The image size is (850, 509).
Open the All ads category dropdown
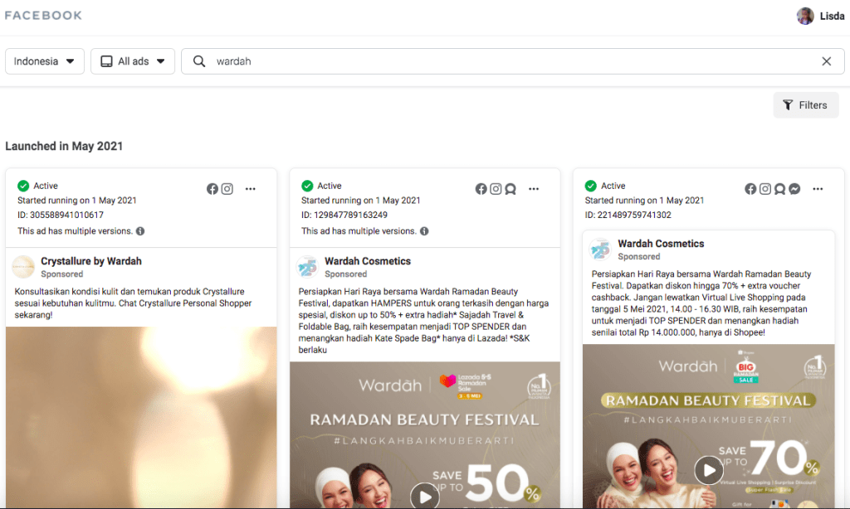coord(132,61)
